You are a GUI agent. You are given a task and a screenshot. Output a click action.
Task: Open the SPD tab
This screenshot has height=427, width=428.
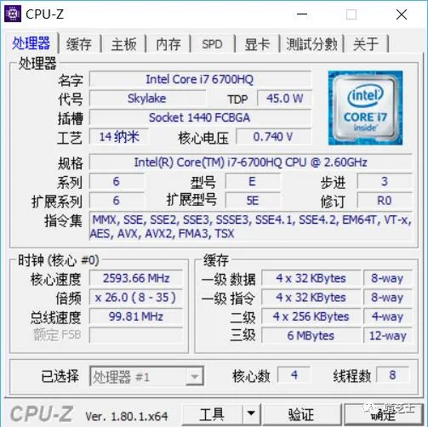(212, 44)
